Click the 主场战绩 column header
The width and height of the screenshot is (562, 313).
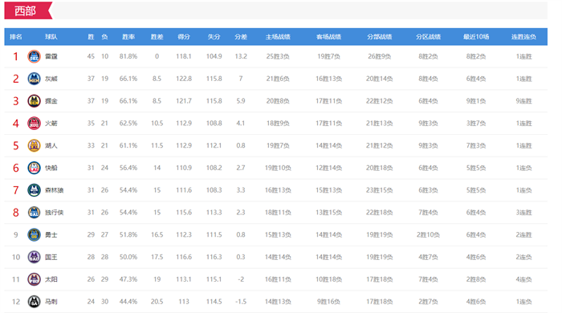point(278,37)
